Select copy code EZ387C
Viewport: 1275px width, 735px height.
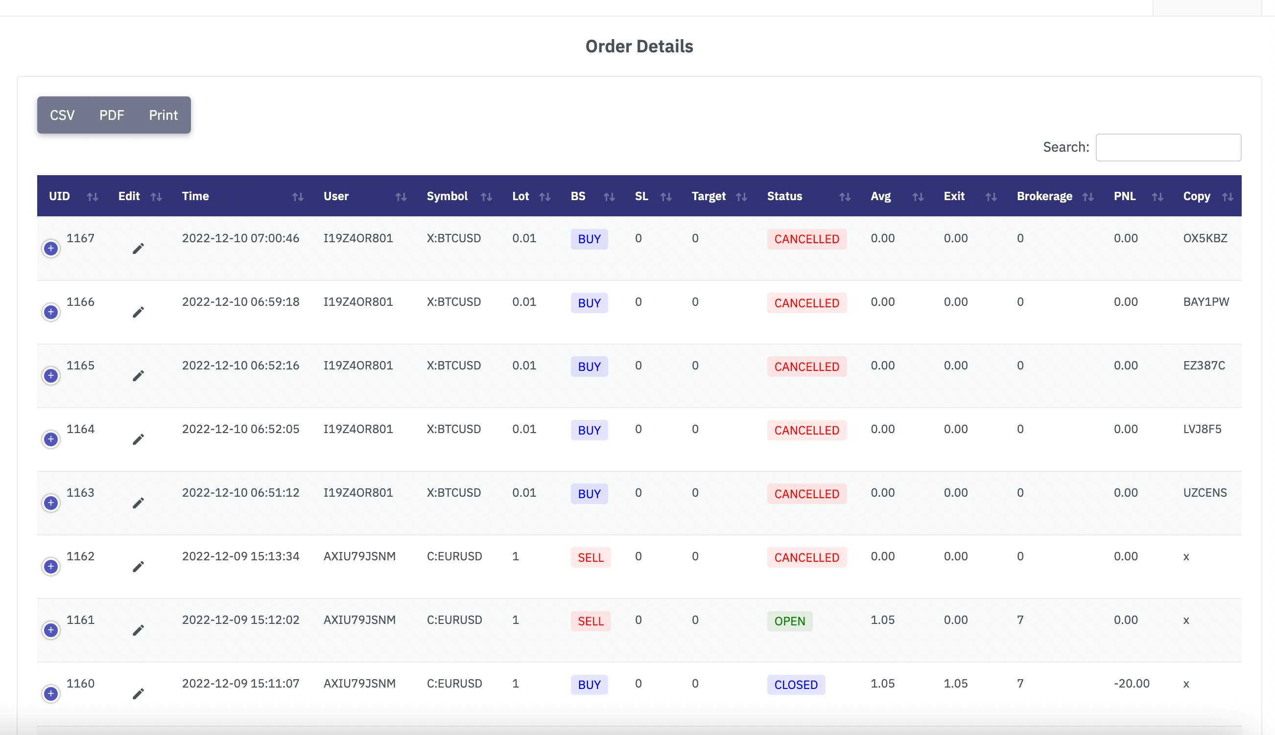tap(1204, 366)
